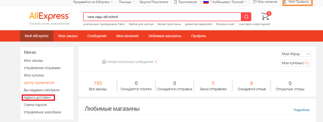Open 8 Ожидается отзыв orders
Viewport: 323px width, 122px height.
click(x=252, y=86)
